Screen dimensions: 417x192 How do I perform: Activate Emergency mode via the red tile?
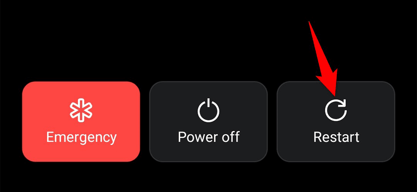pos(81,121)
